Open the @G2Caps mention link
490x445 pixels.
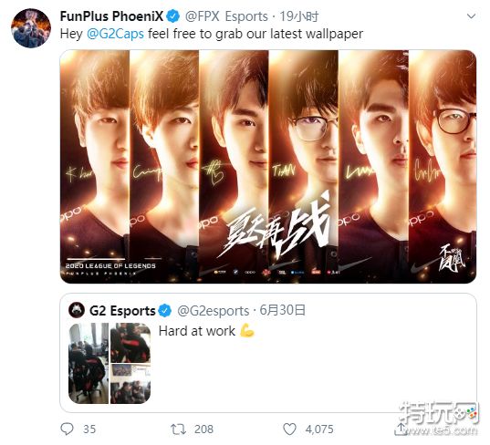click(115, 34)
